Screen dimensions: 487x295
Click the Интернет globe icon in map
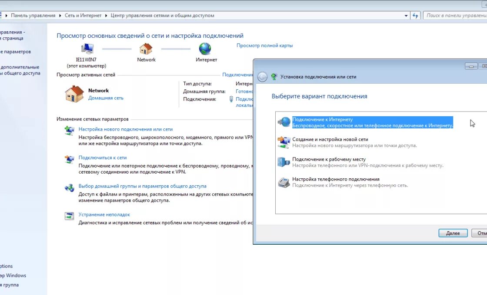pyautogui.click(x=205, y=49)
